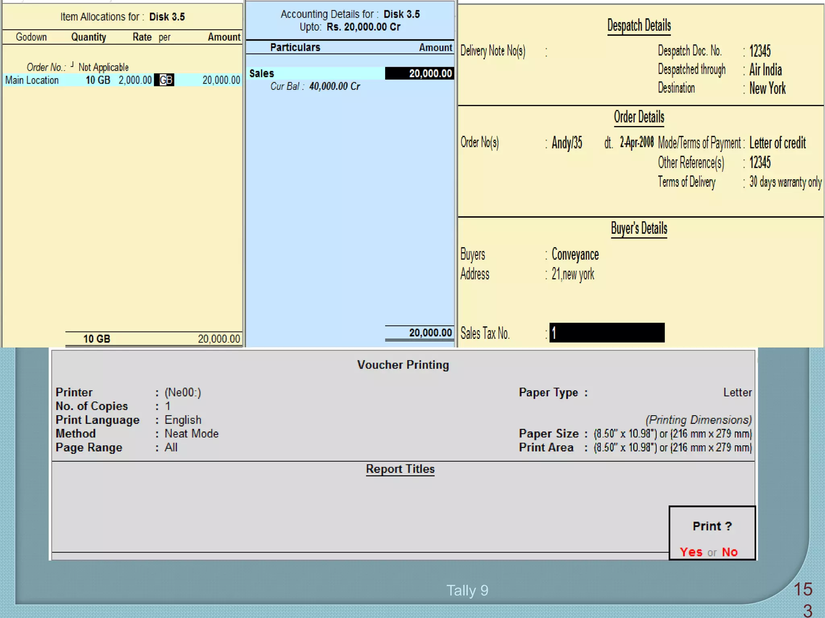Click Yes in the Print prompt
The height and width of the screenshot is (618, 825).
[x=691, y=552]
